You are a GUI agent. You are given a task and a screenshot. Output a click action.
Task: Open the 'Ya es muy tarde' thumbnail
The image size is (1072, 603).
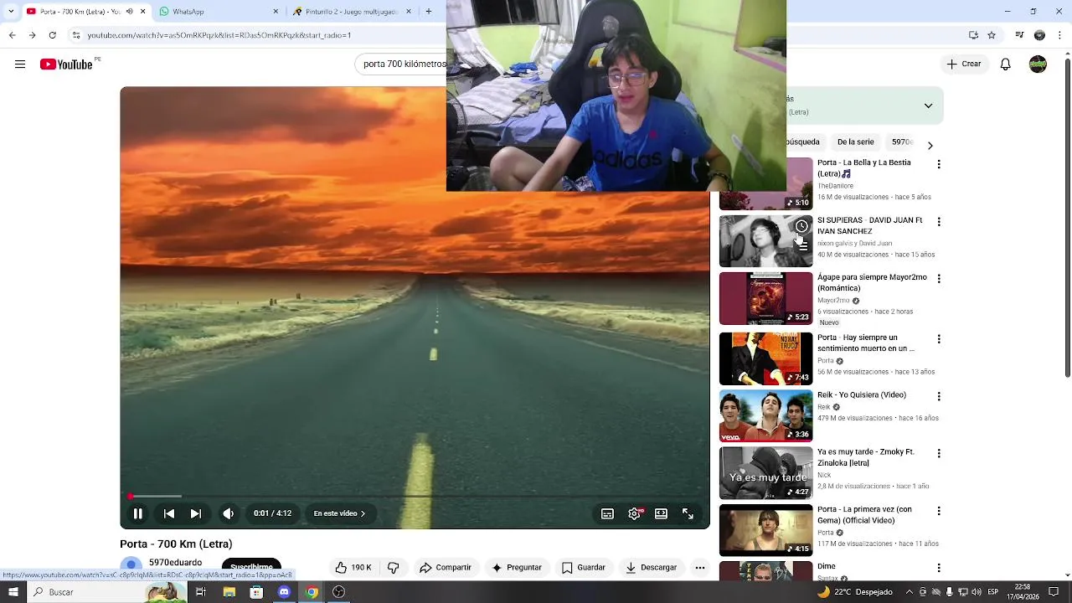tap(765, 472)
